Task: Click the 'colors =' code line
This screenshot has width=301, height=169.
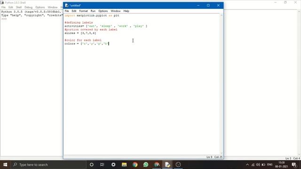Action: point(87,44)
